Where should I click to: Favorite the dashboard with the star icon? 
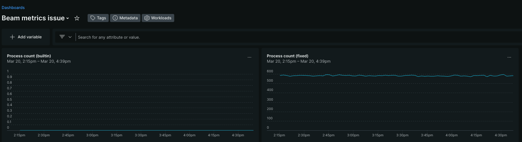[x=77, y=18]
